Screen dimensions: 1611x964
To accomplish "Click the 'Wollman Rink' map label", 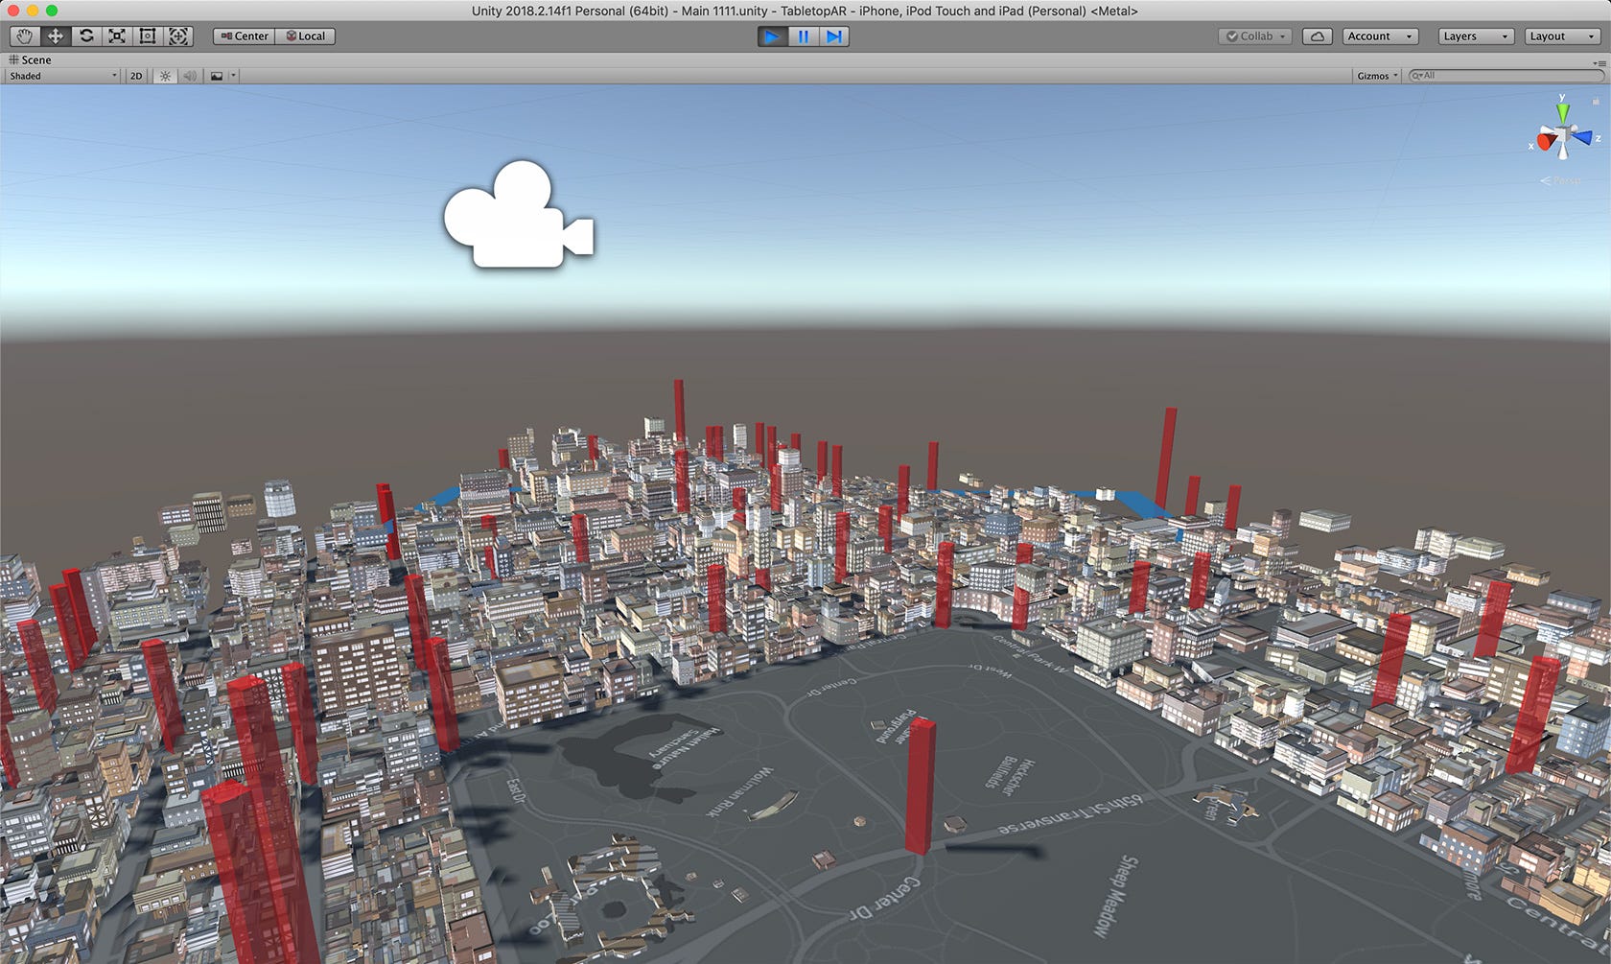I will pos(738,792).
